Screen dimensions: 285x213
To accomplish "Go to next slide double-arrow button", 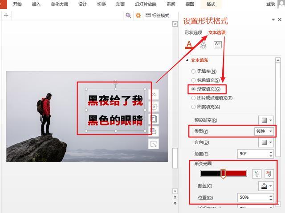I will [x=175, y=203].
